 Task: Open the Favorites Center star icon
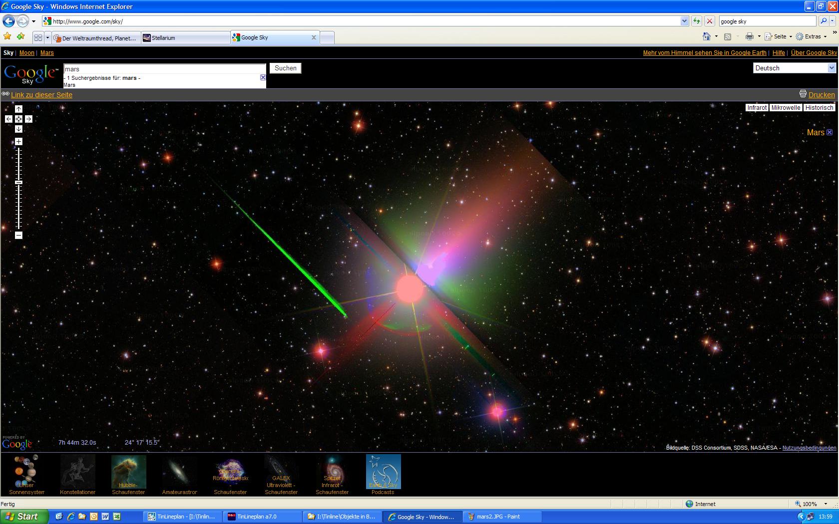(x=7, y=36)
